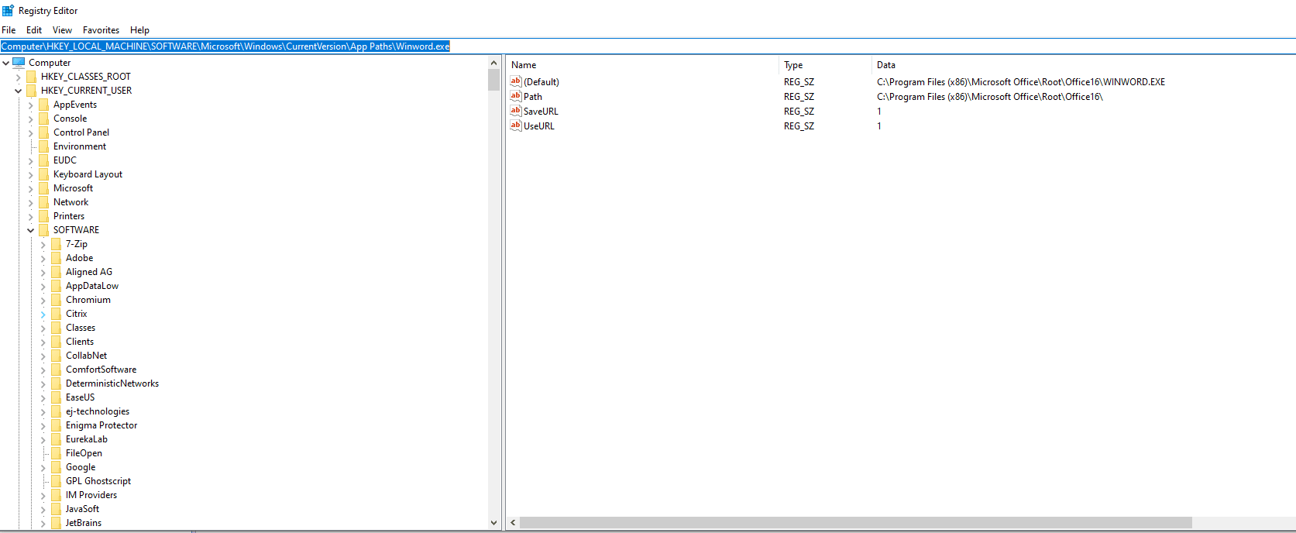This screenshot has width=1296, height=533.
Task: Select the Clients key
Action: pos(80,342)
